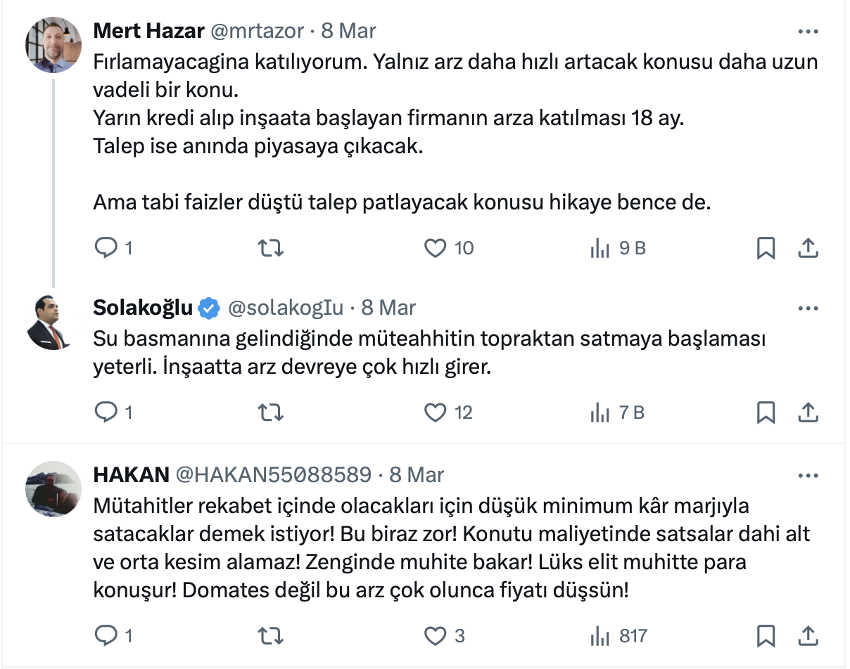Click HAKAN's profile avatar

pos(53,488)
